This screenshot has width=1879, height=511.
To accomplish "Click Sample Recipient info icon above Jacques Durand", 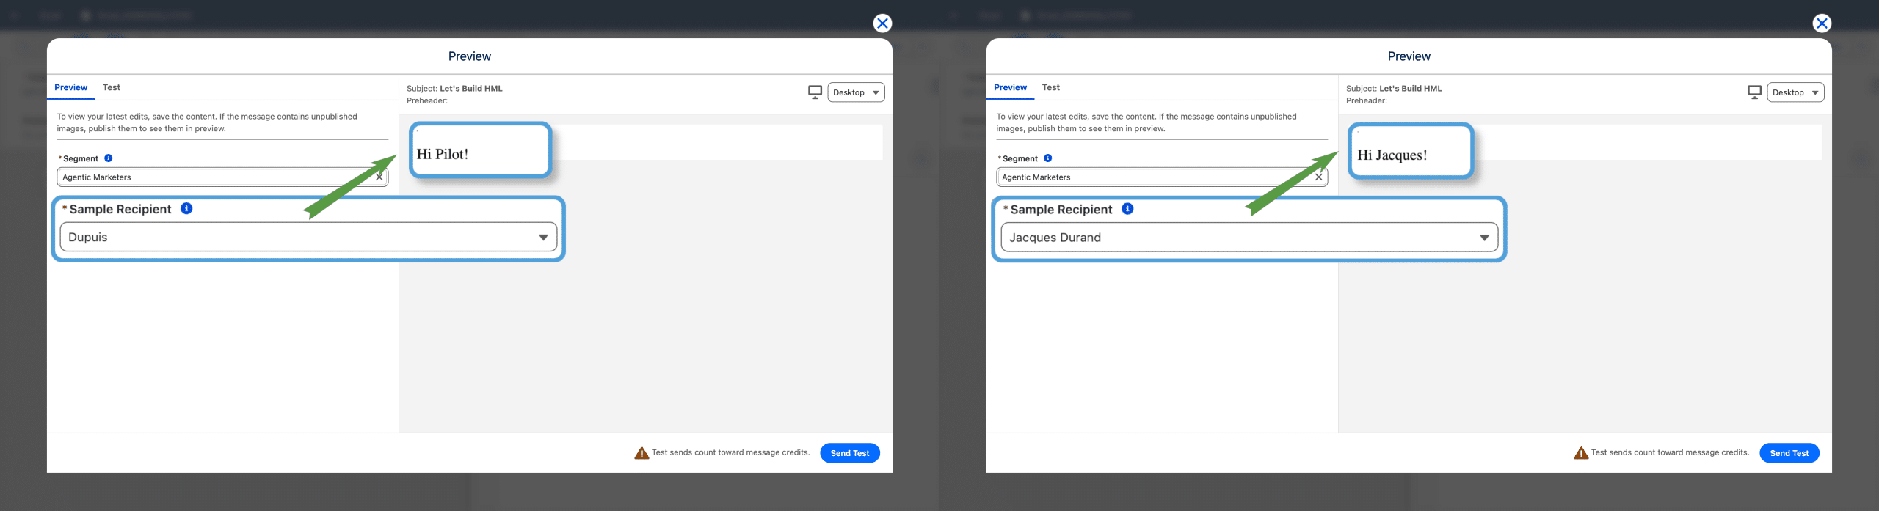I will pos(1127,209).
